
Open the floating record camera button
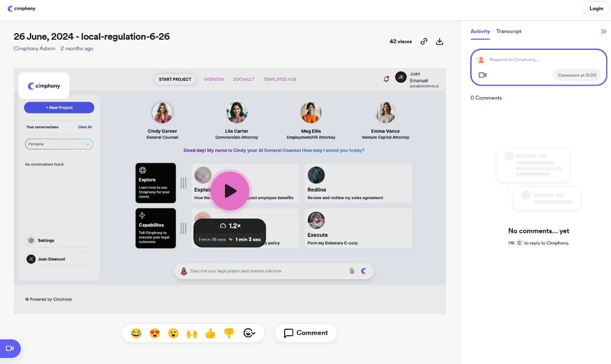[x=10, y=348]
